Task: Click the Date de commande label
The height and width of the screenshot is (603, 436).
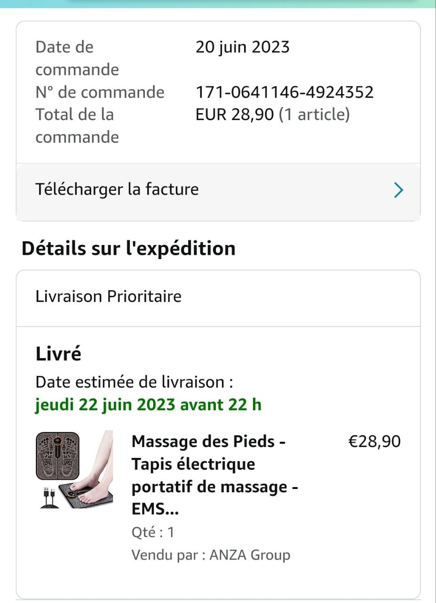Action: pyautogui.click(x=77, y=58)
